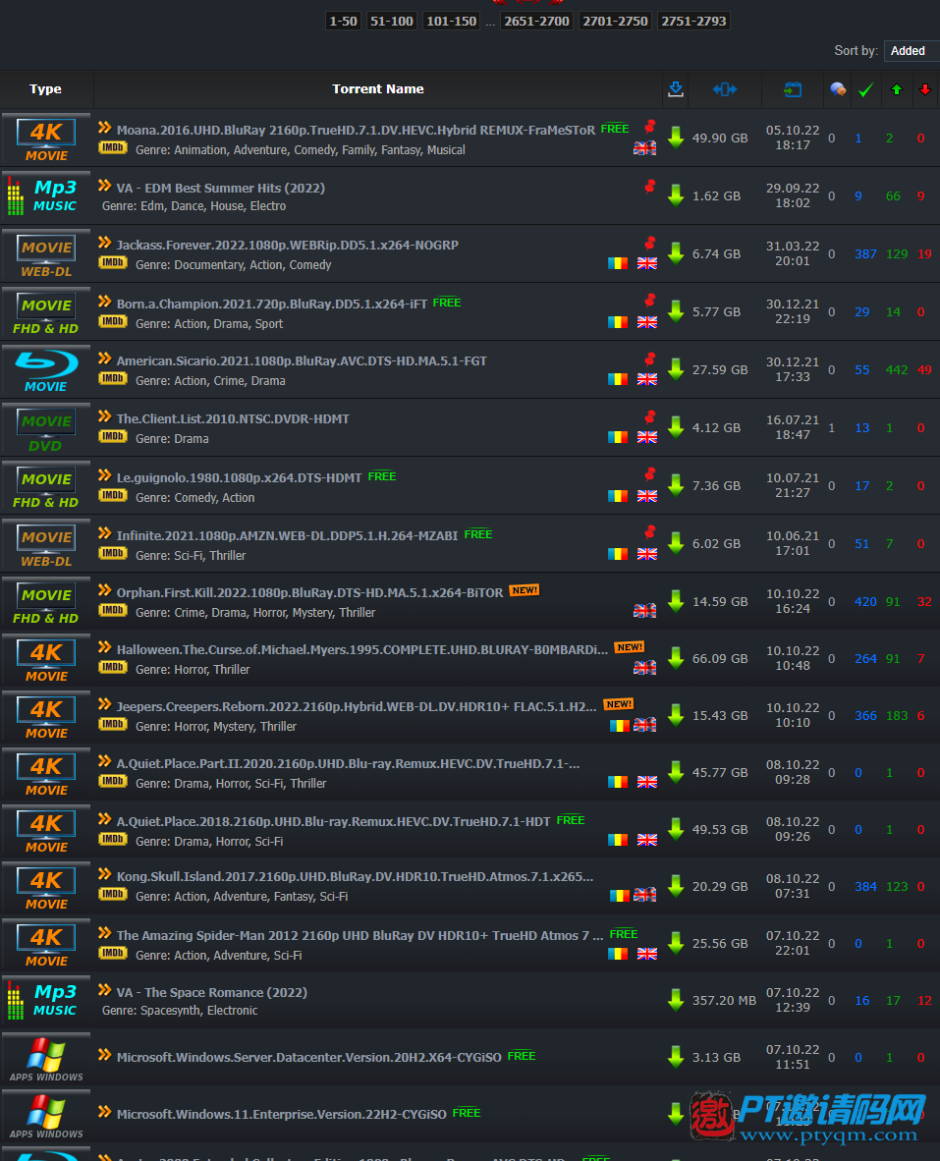Click the 442 seeders count on American Sicario
Screen dimensions: 940x1161
tap(897, 369)
